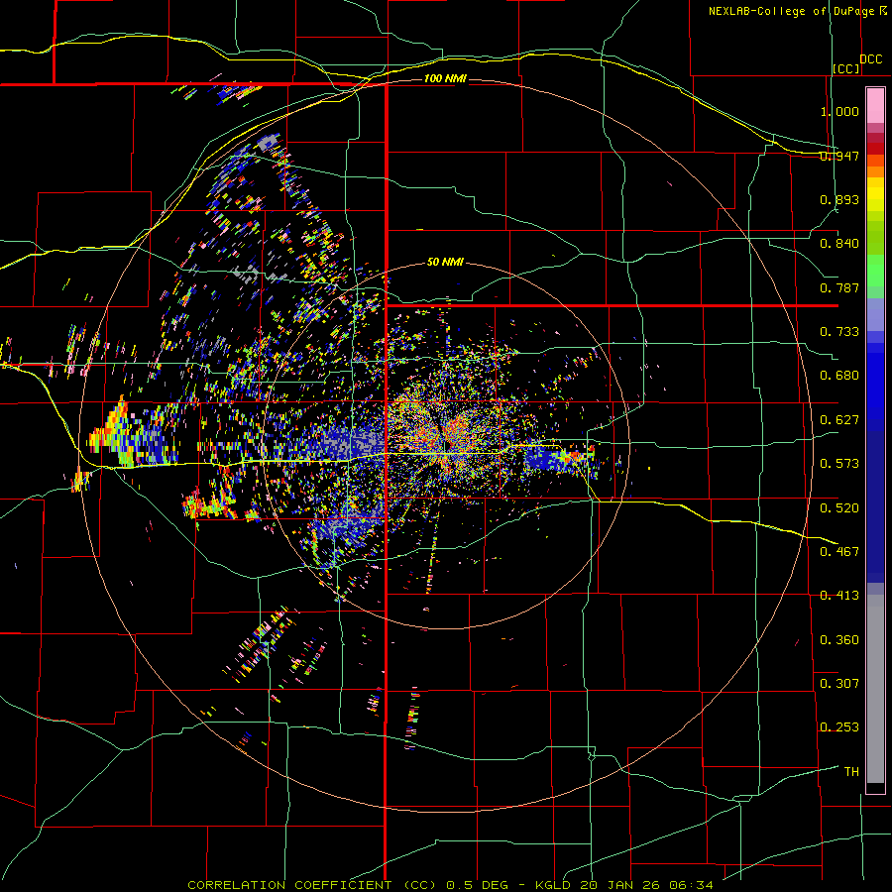The height and width of the screenshot is (892, 892).
Task: Click the 0.253 value on the color scale
Action: pos(839,727)
